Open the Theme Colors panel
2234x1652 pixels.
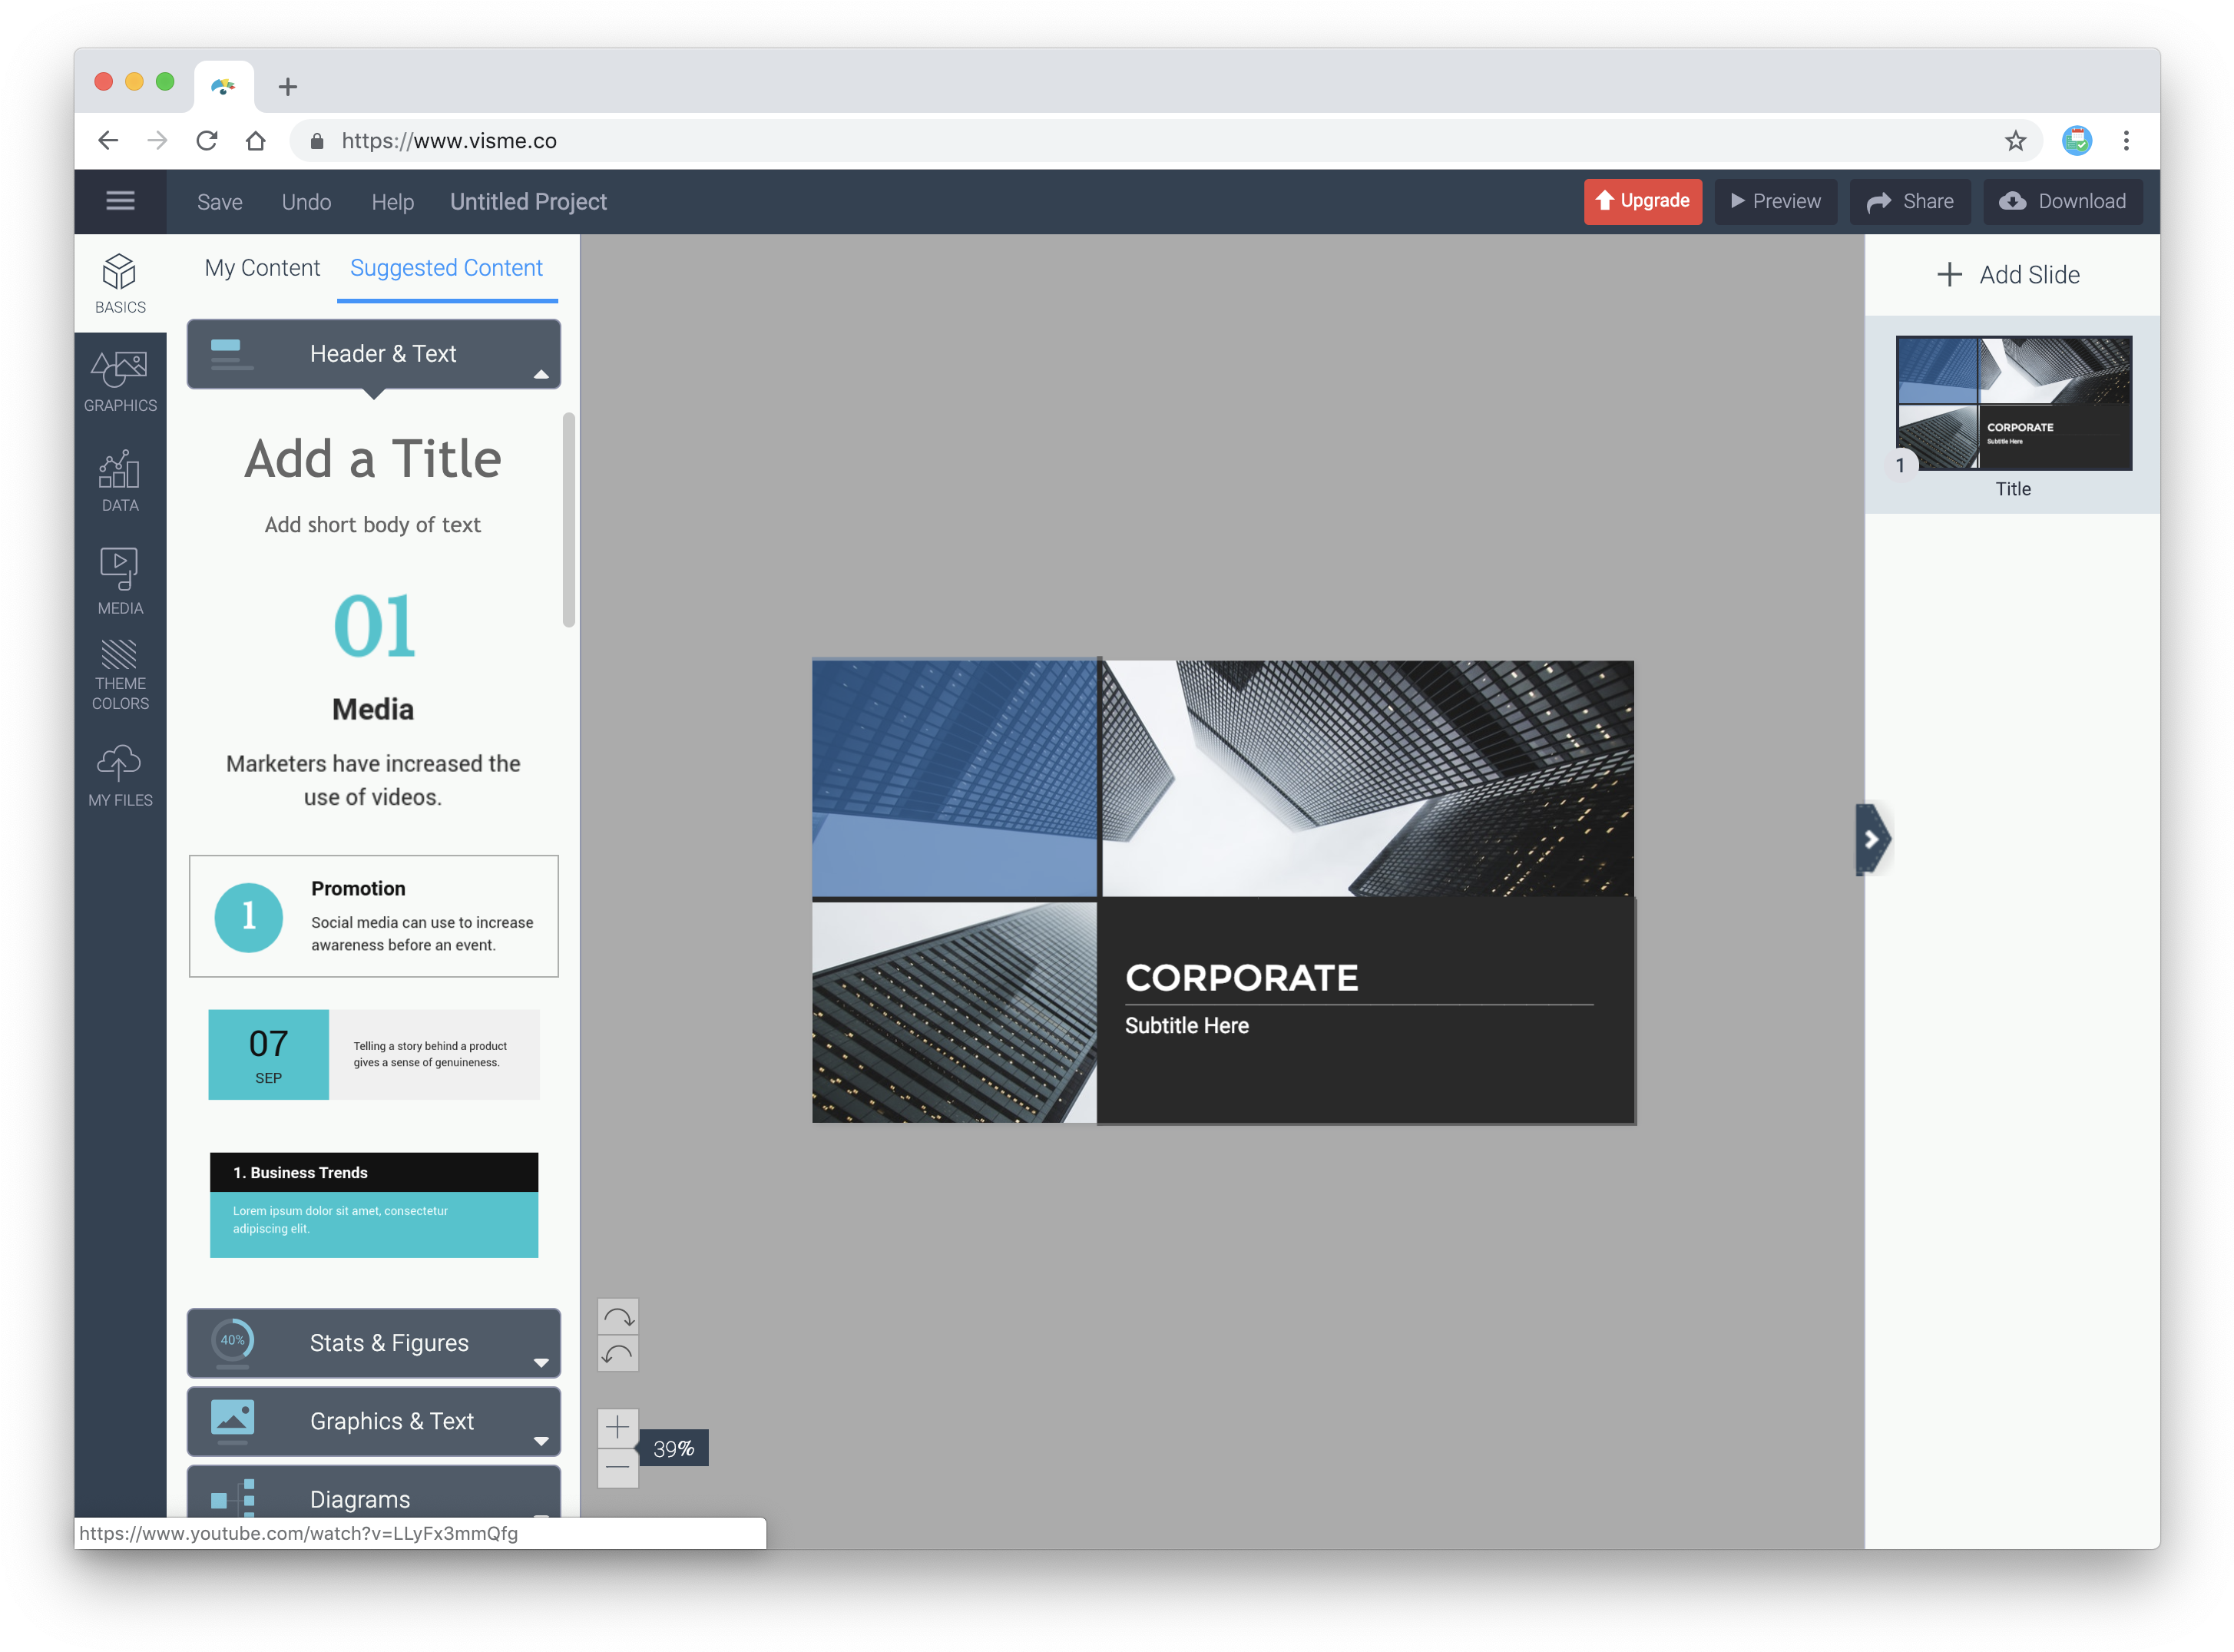(x=120, y=675)
